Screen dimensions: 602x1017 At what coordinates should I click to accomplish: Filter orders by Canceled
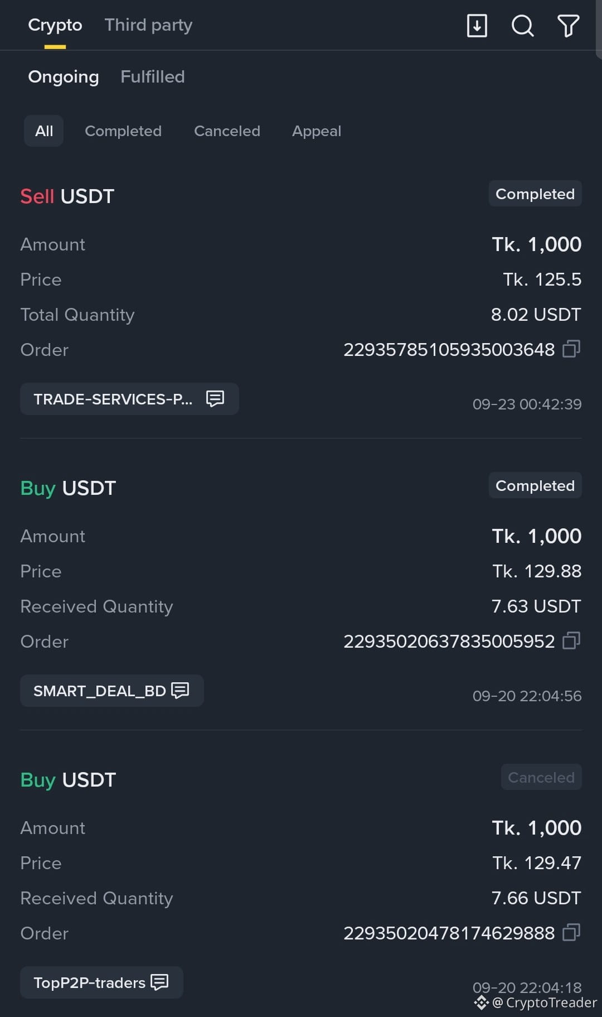(227, 131)
